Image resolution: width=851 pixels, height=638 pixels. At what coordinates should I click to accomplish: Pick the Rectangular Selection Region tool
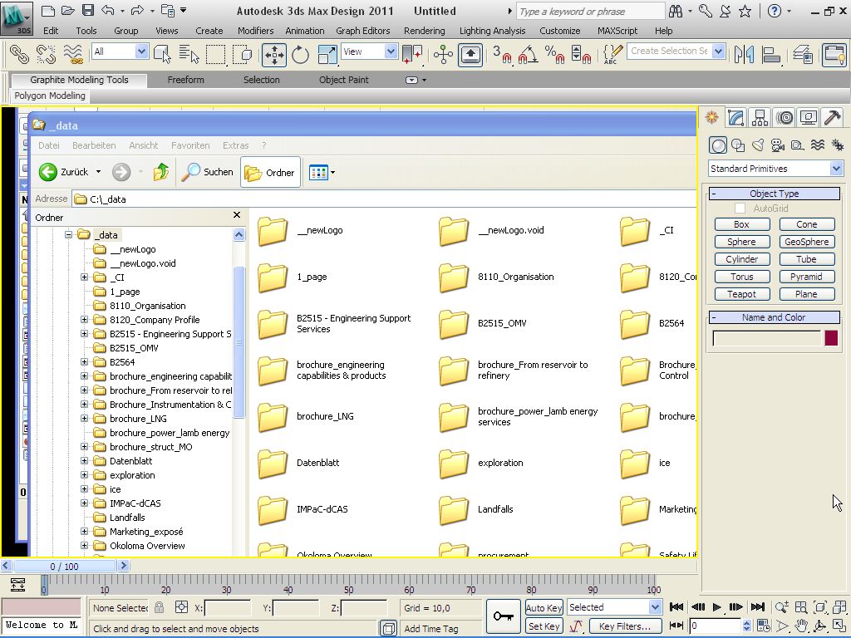pos(215,54)
